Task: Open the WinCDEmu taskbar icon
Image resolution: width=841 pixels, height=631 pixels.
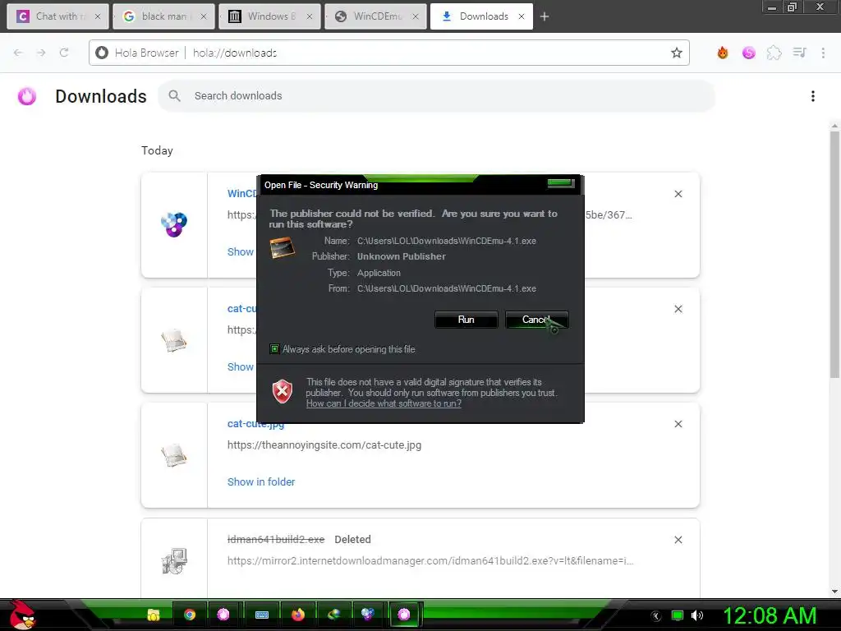Action: 368,615
